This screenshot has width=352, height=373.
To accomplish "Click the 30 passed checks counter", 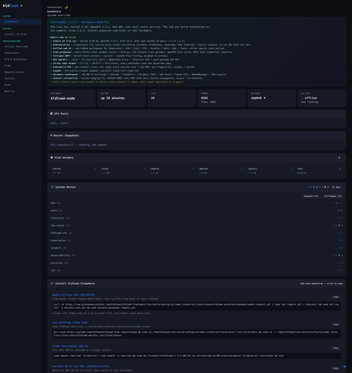I will (309, 187).
